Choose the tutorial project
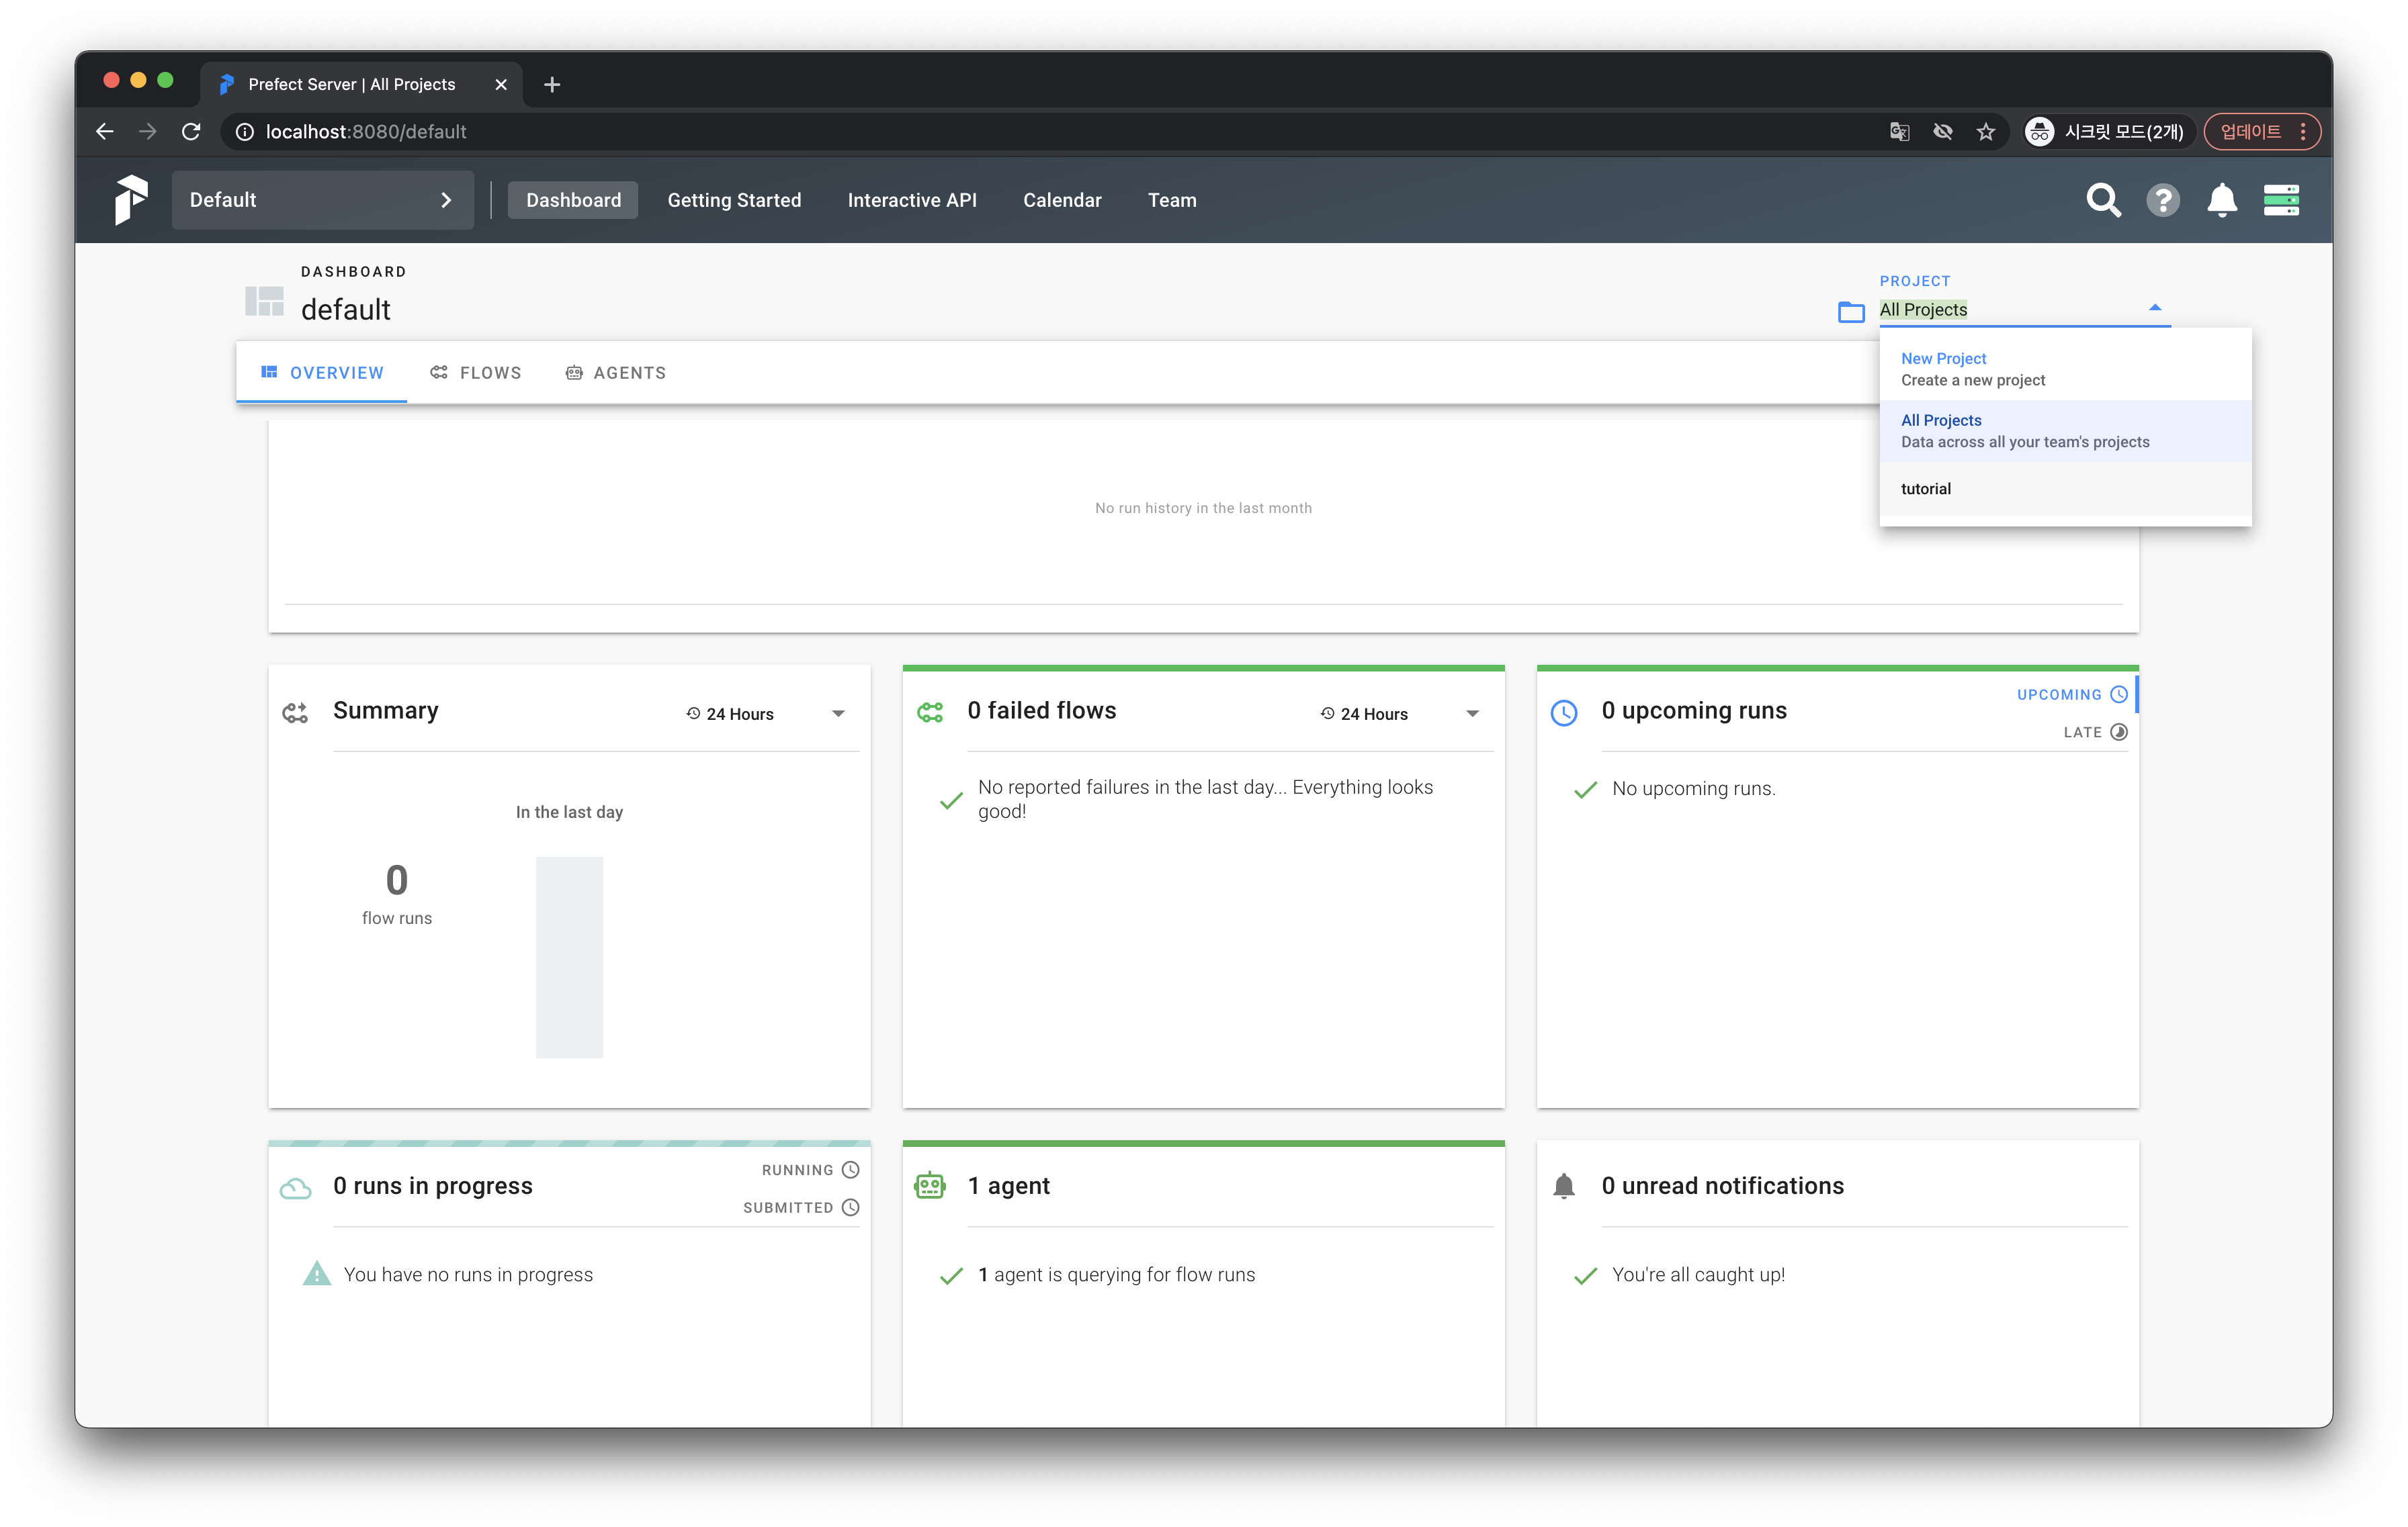The height and width of the screenshot is (1527, 2408). pyautogui.click(x=1926, y=489)
